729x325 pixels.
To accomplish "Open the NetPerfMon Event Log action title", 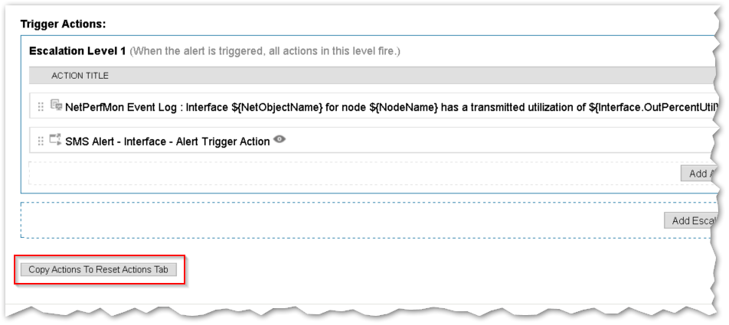I will click(x=391, y=108).
